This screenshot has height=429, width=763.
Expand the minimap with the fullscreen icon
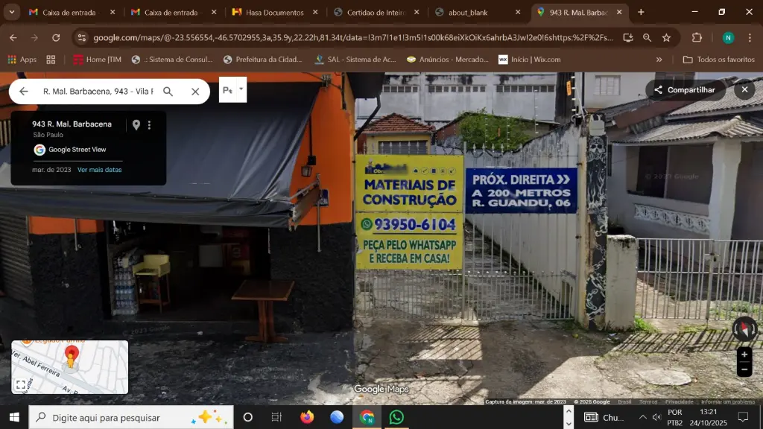tap(22, 384)
